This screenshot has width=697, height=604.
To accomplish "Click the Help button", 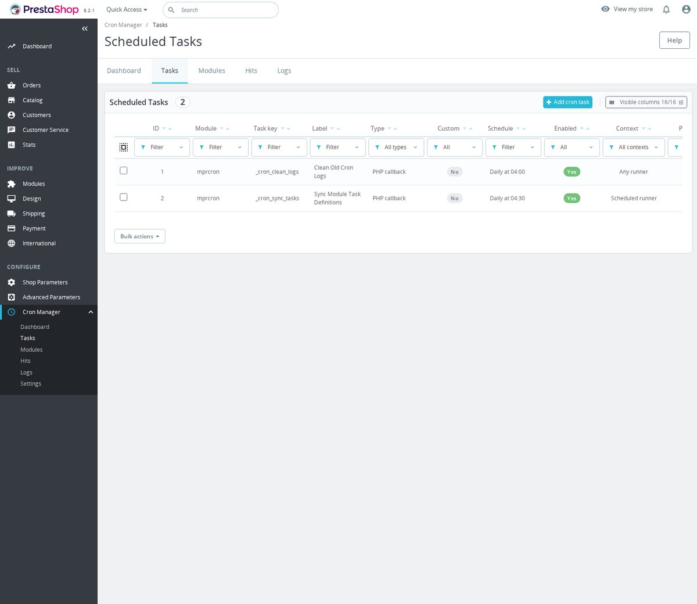I will 674,41.
